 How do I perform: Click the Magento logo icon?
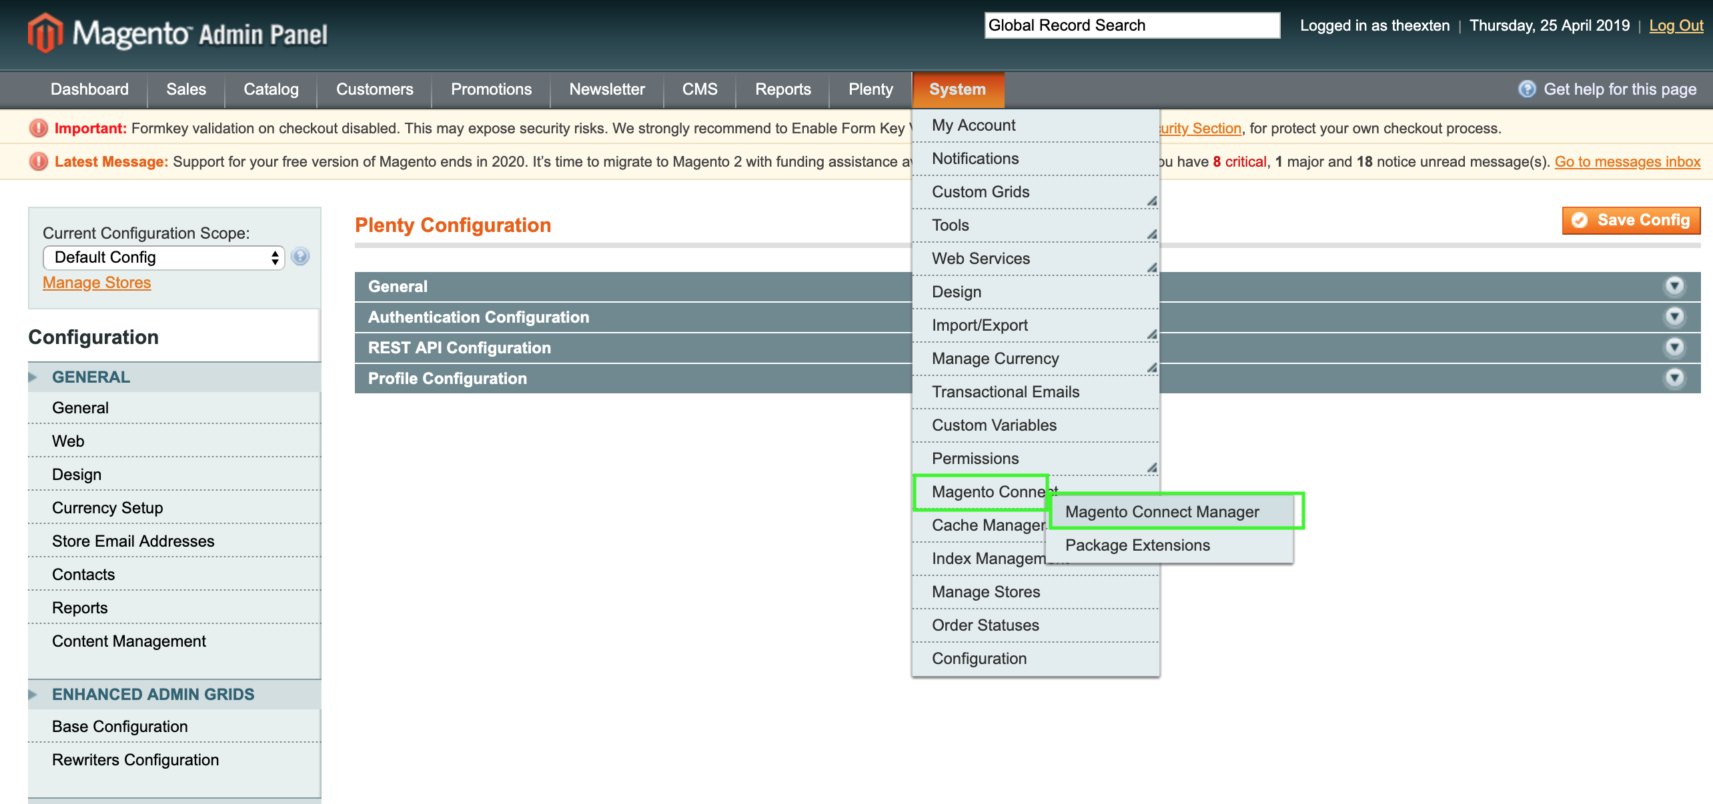click(45, 33)
